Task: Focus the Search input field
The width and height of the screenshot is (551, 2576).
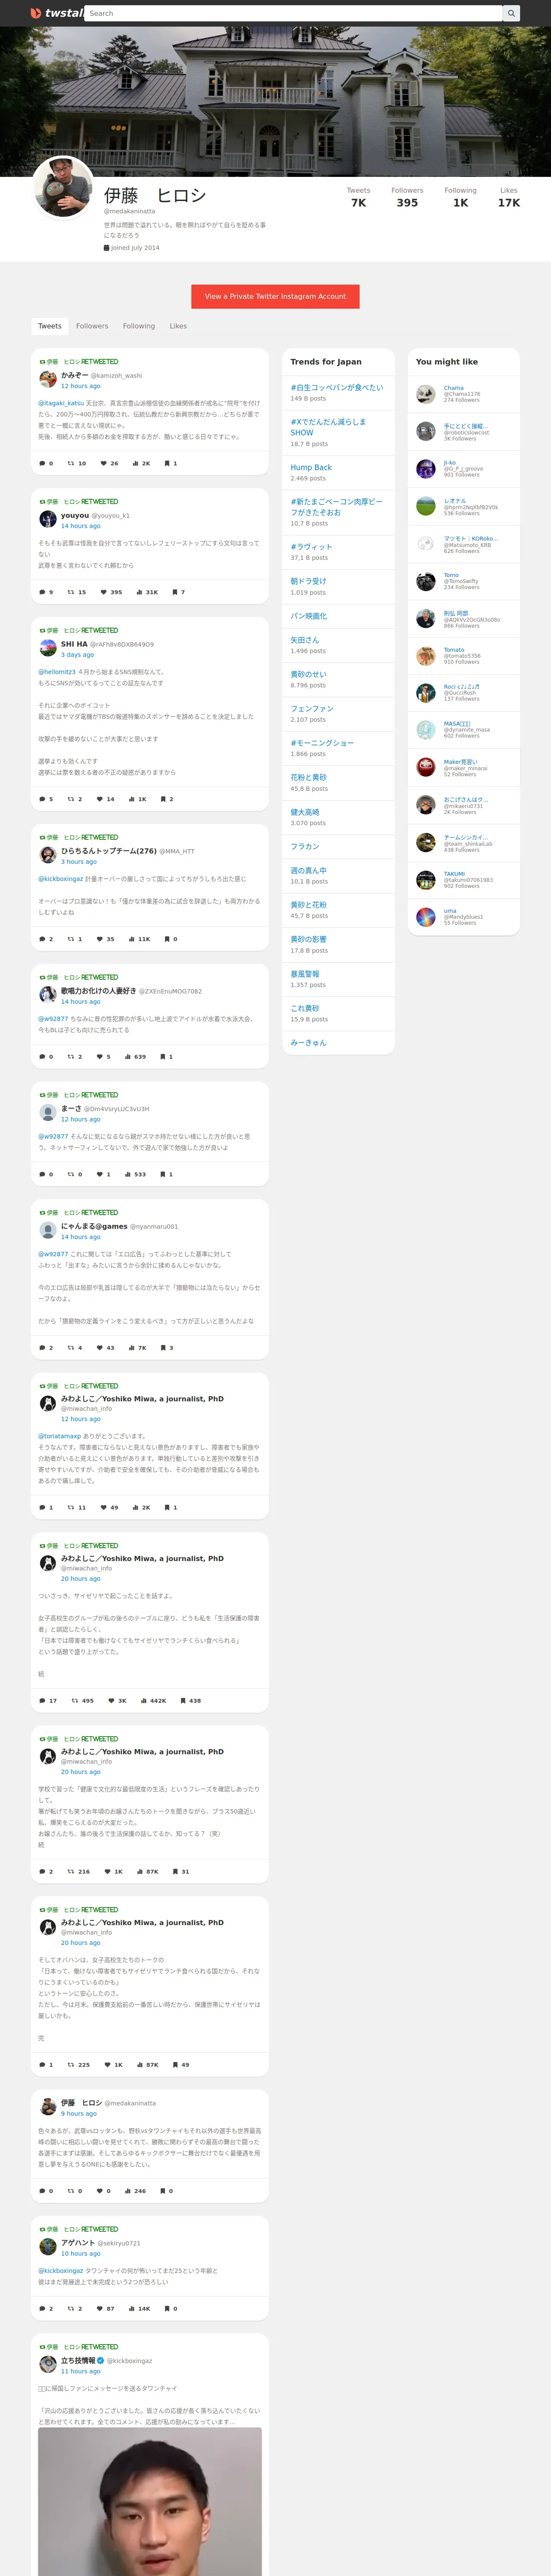Action: tap(293, 13)
